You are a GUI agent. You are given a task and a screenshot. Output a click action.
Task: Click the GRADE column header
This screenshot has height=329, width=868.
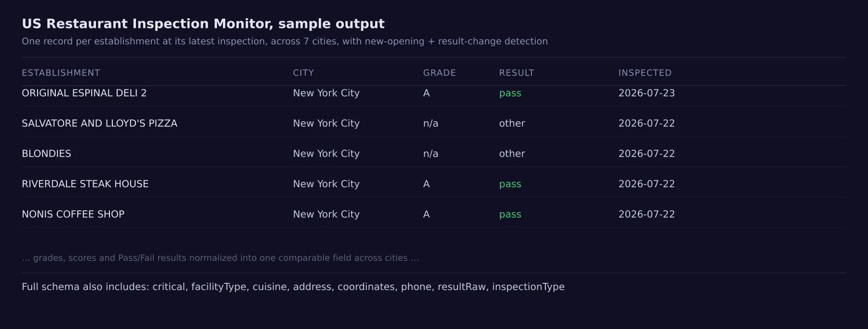(439, 73)
